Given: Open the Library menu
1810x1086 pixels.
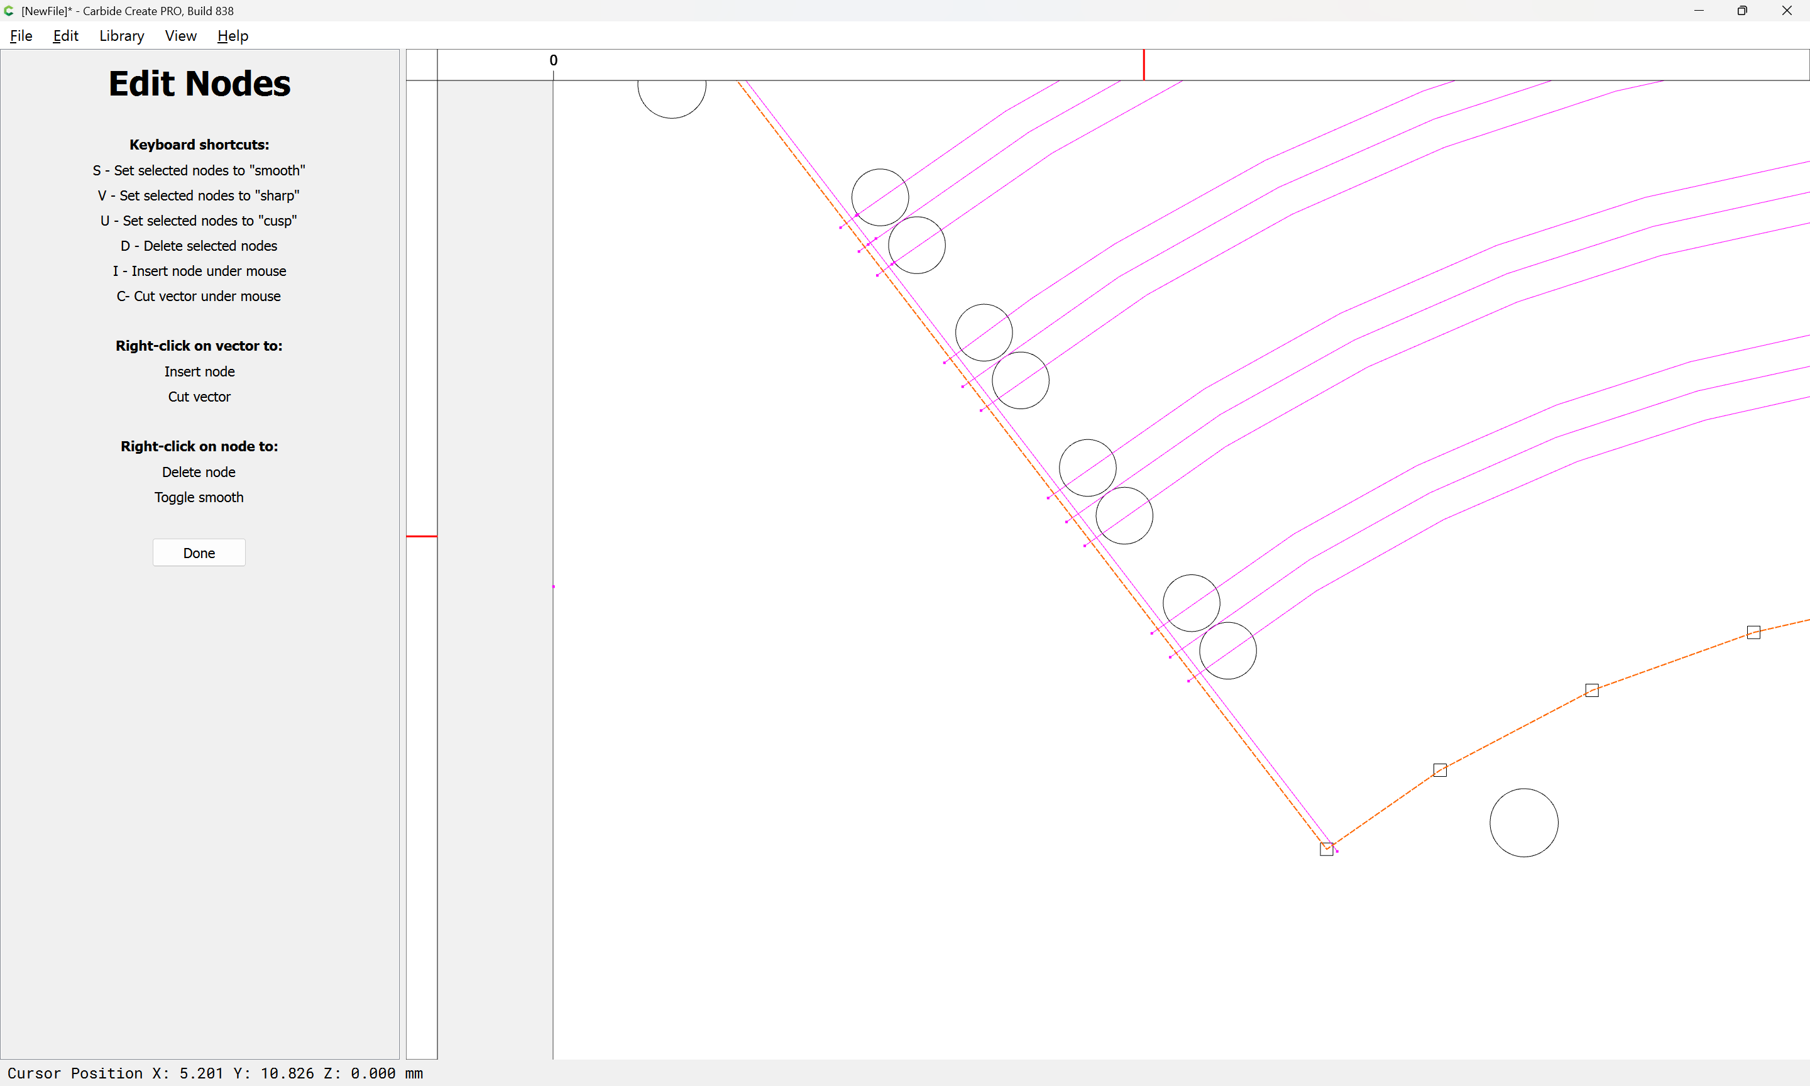Looking at the screenshot, I should pyautogui.click(x=121, y=36).
